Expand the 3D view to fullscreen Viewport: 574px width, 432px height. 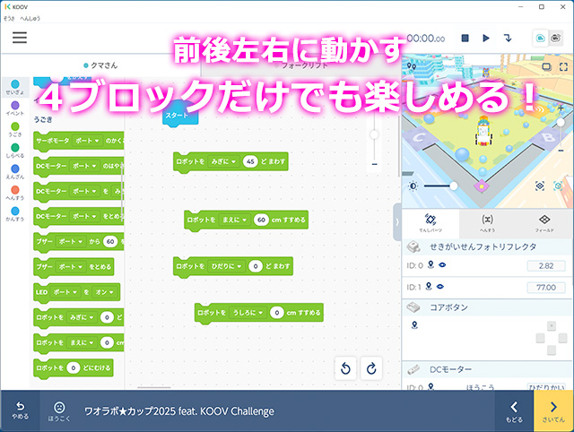point(563,66)
